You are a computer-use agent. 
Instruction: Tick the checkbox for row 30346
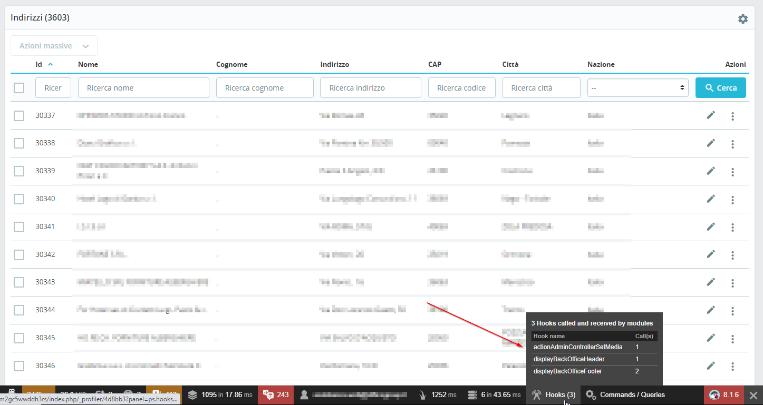[19, 366]
